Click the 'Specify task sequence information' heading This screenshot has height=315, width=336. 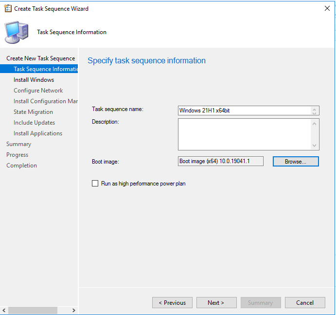coord(146,61)
